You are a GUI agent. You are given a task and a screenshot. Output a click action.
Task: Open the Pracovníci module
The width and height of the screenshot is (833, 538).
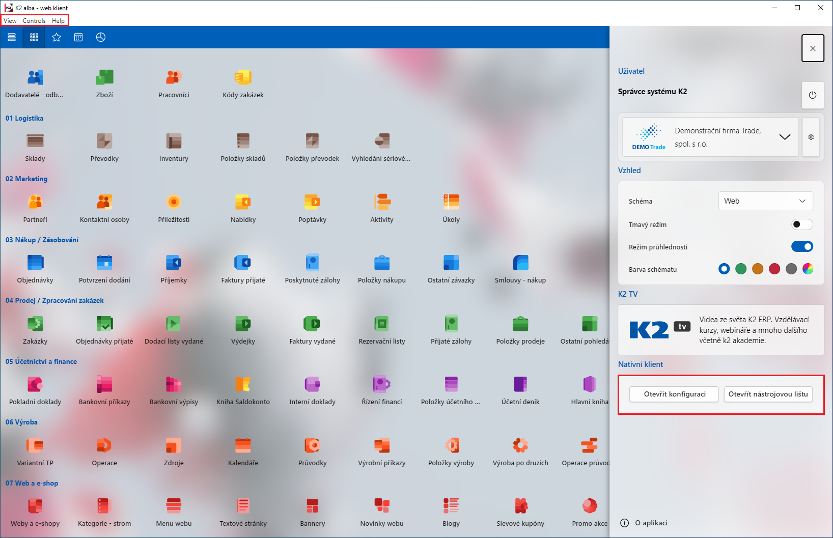pyautogui.click(x=174, y=77)
